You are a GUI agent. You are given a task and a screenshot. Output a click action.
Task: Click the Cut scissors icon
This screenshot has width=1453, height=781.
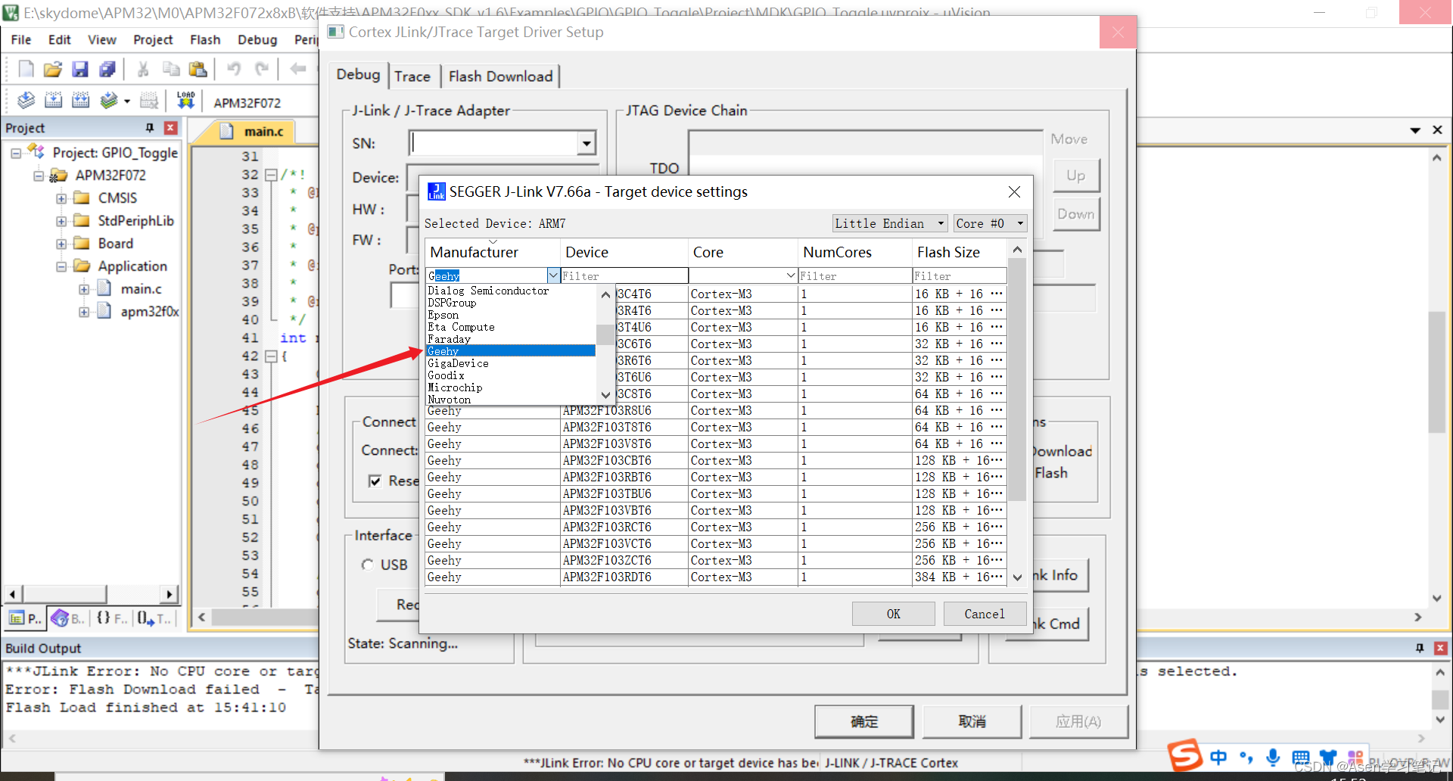[x=142, y=70]
